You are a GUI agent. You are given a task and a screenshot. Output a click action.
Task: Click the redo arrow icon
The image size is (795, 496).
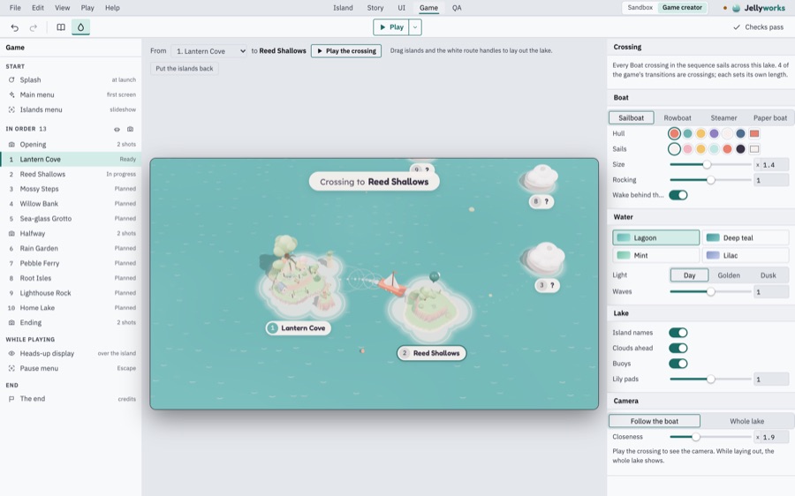click(x=34, y=28)
